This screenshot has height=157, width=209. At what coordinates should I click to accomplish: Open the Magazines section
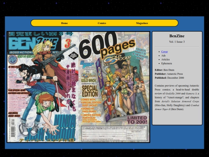142,23
